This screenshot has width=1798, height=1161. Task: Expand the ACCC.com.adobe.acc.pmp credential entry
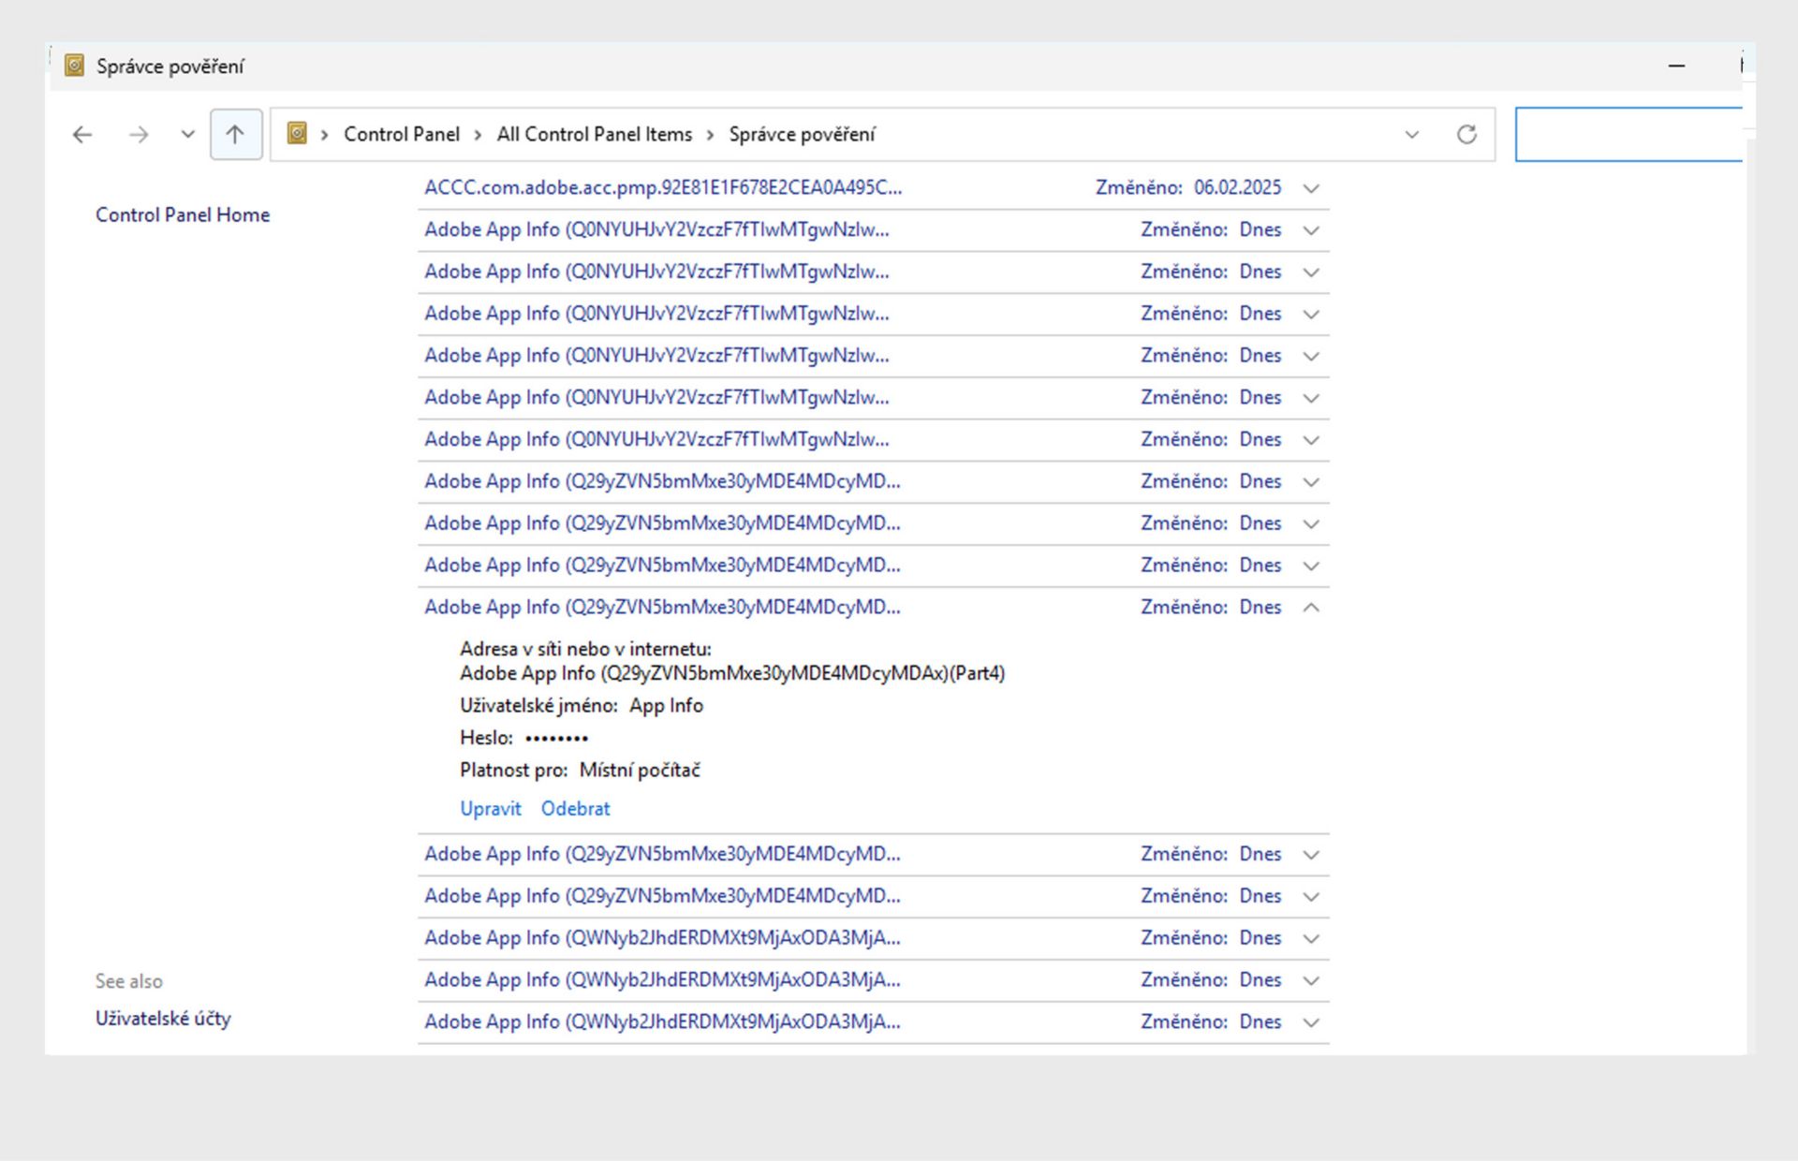click(x=1311, y=188)
